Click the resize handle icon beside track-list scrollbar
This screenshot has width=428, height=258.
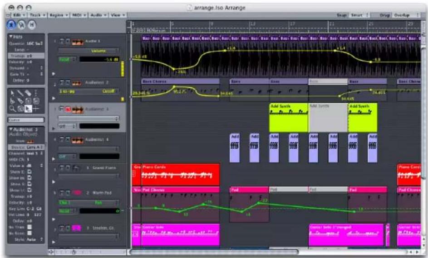click(x=51, y=252)
